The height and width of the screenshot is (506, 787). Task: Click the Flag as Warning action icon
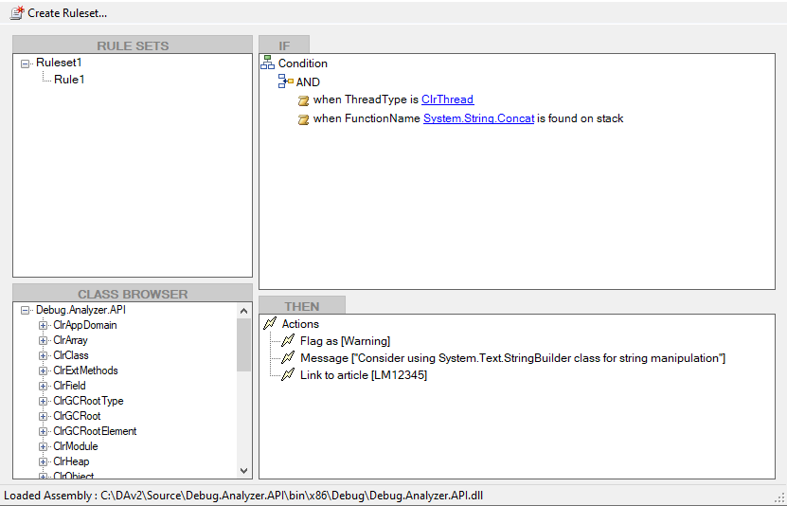(x=288, y=341)
